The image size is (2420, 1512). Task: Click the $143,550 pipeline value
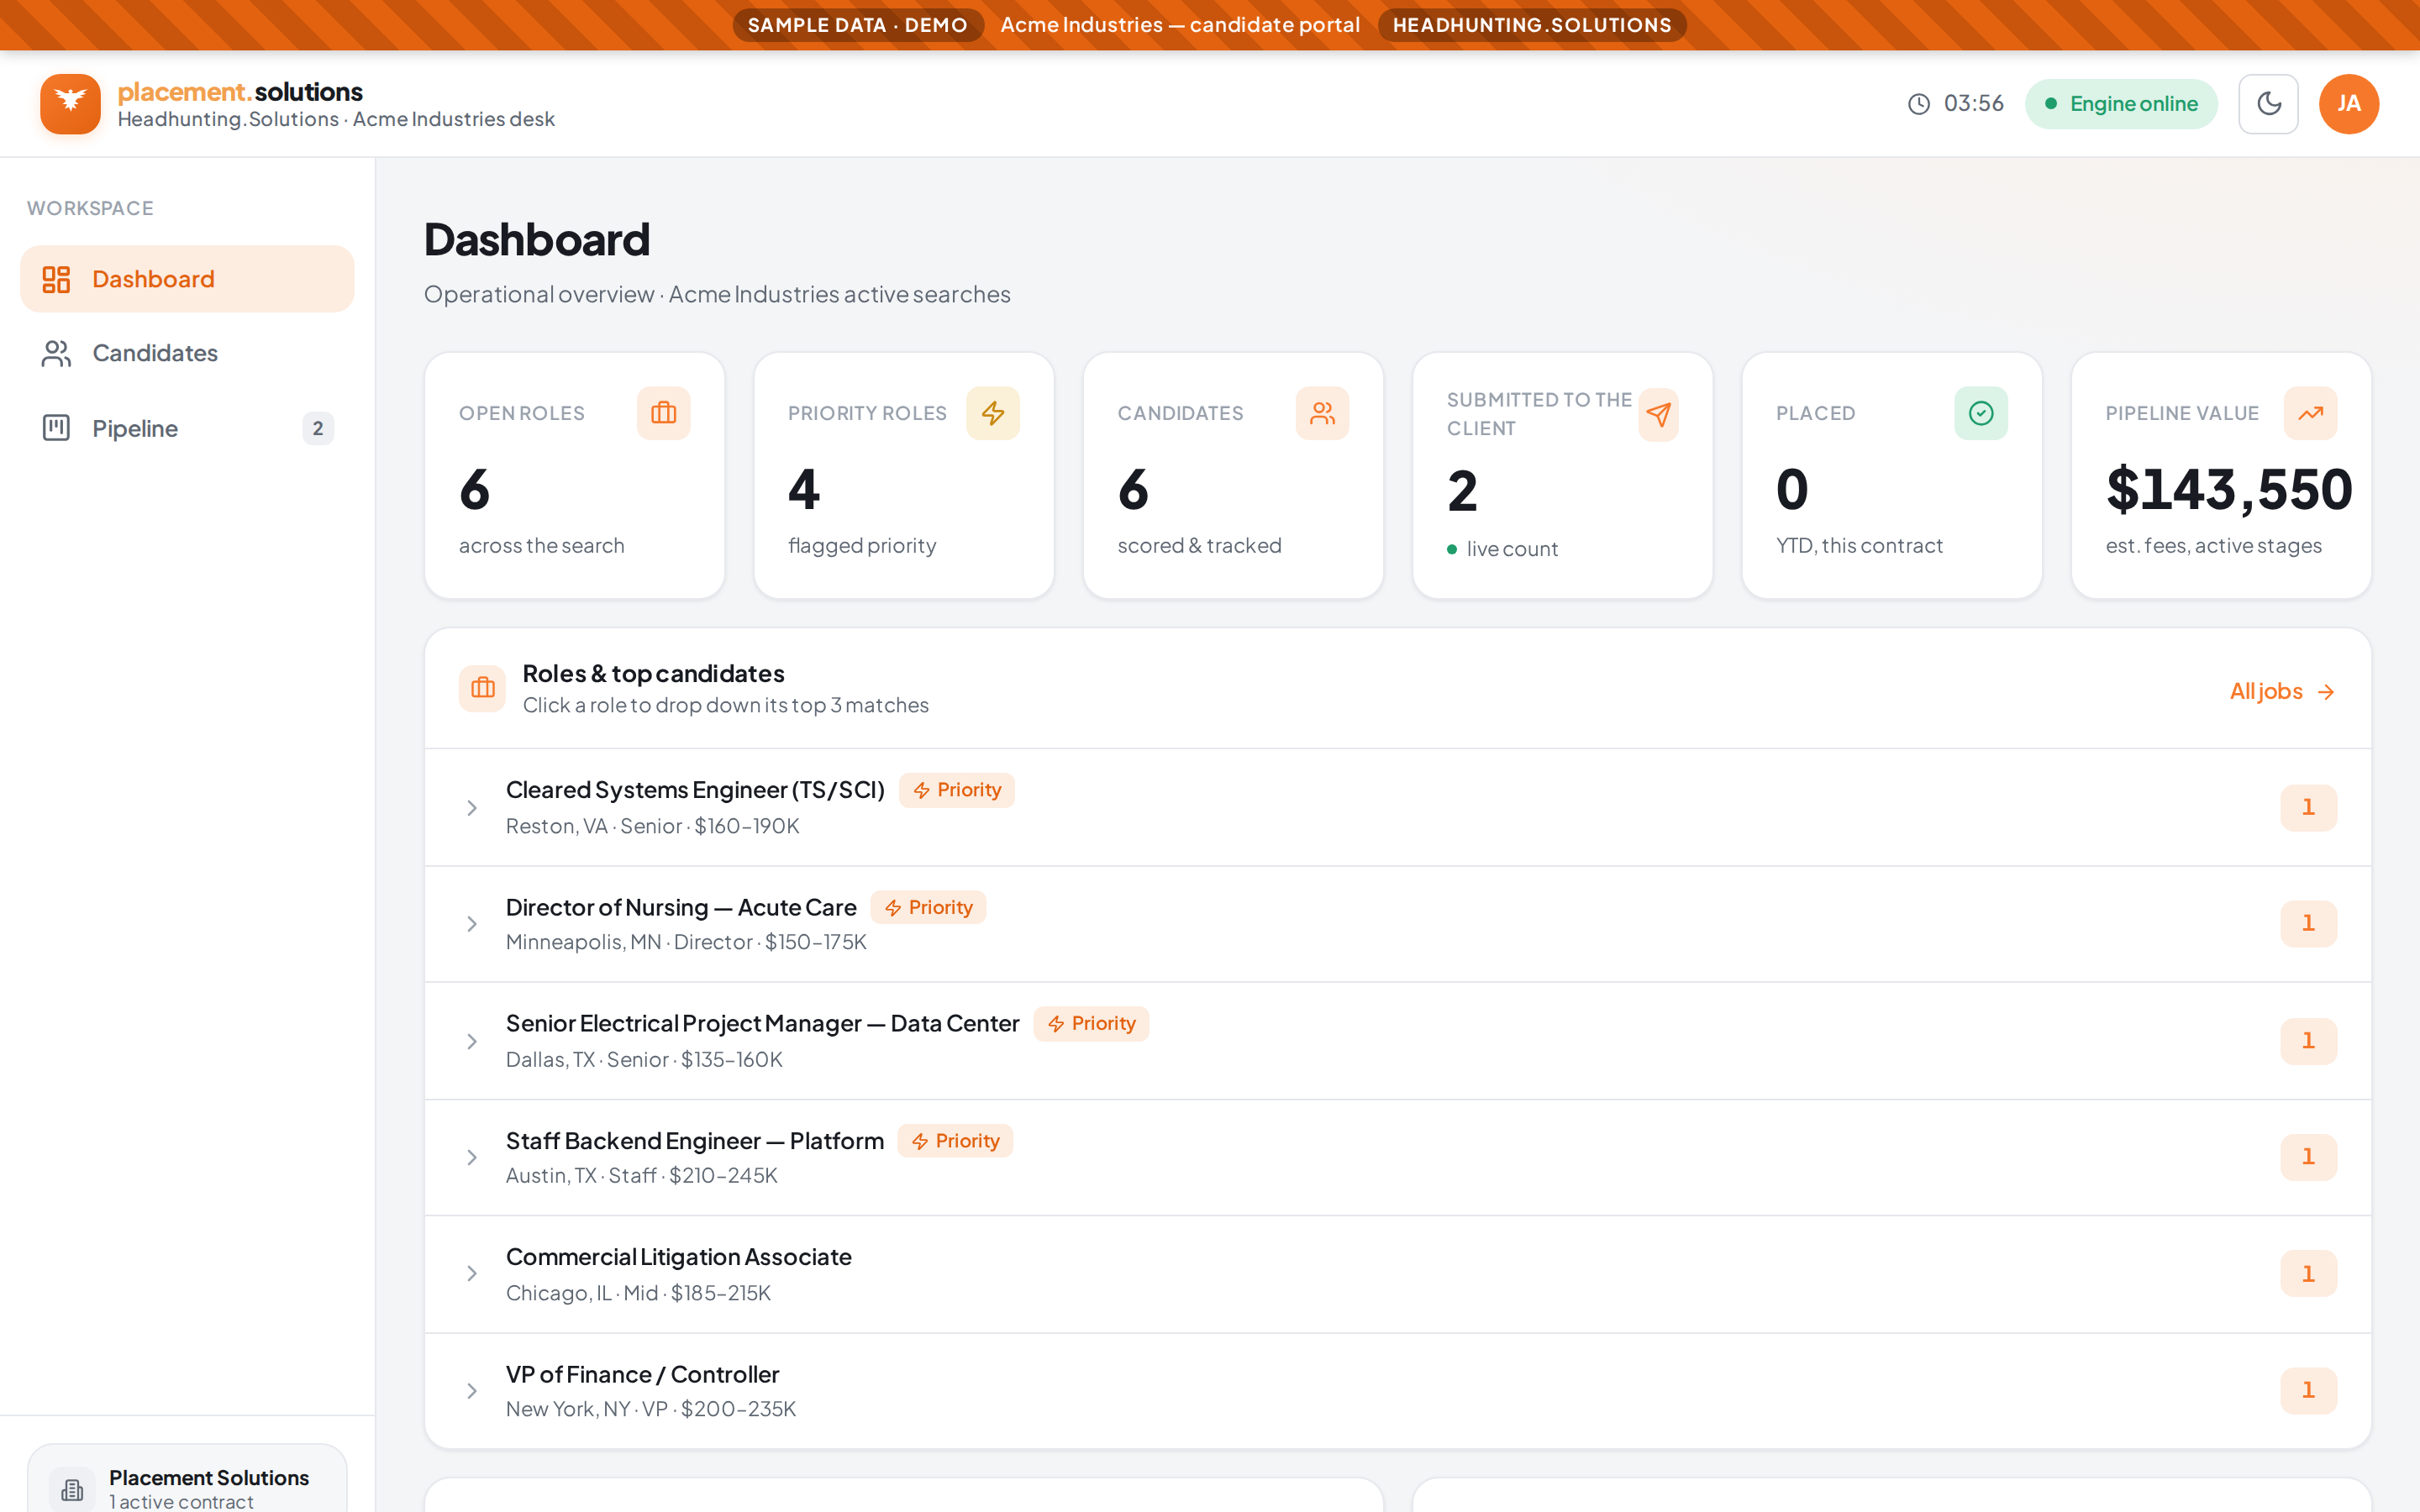pos(2229,490)
